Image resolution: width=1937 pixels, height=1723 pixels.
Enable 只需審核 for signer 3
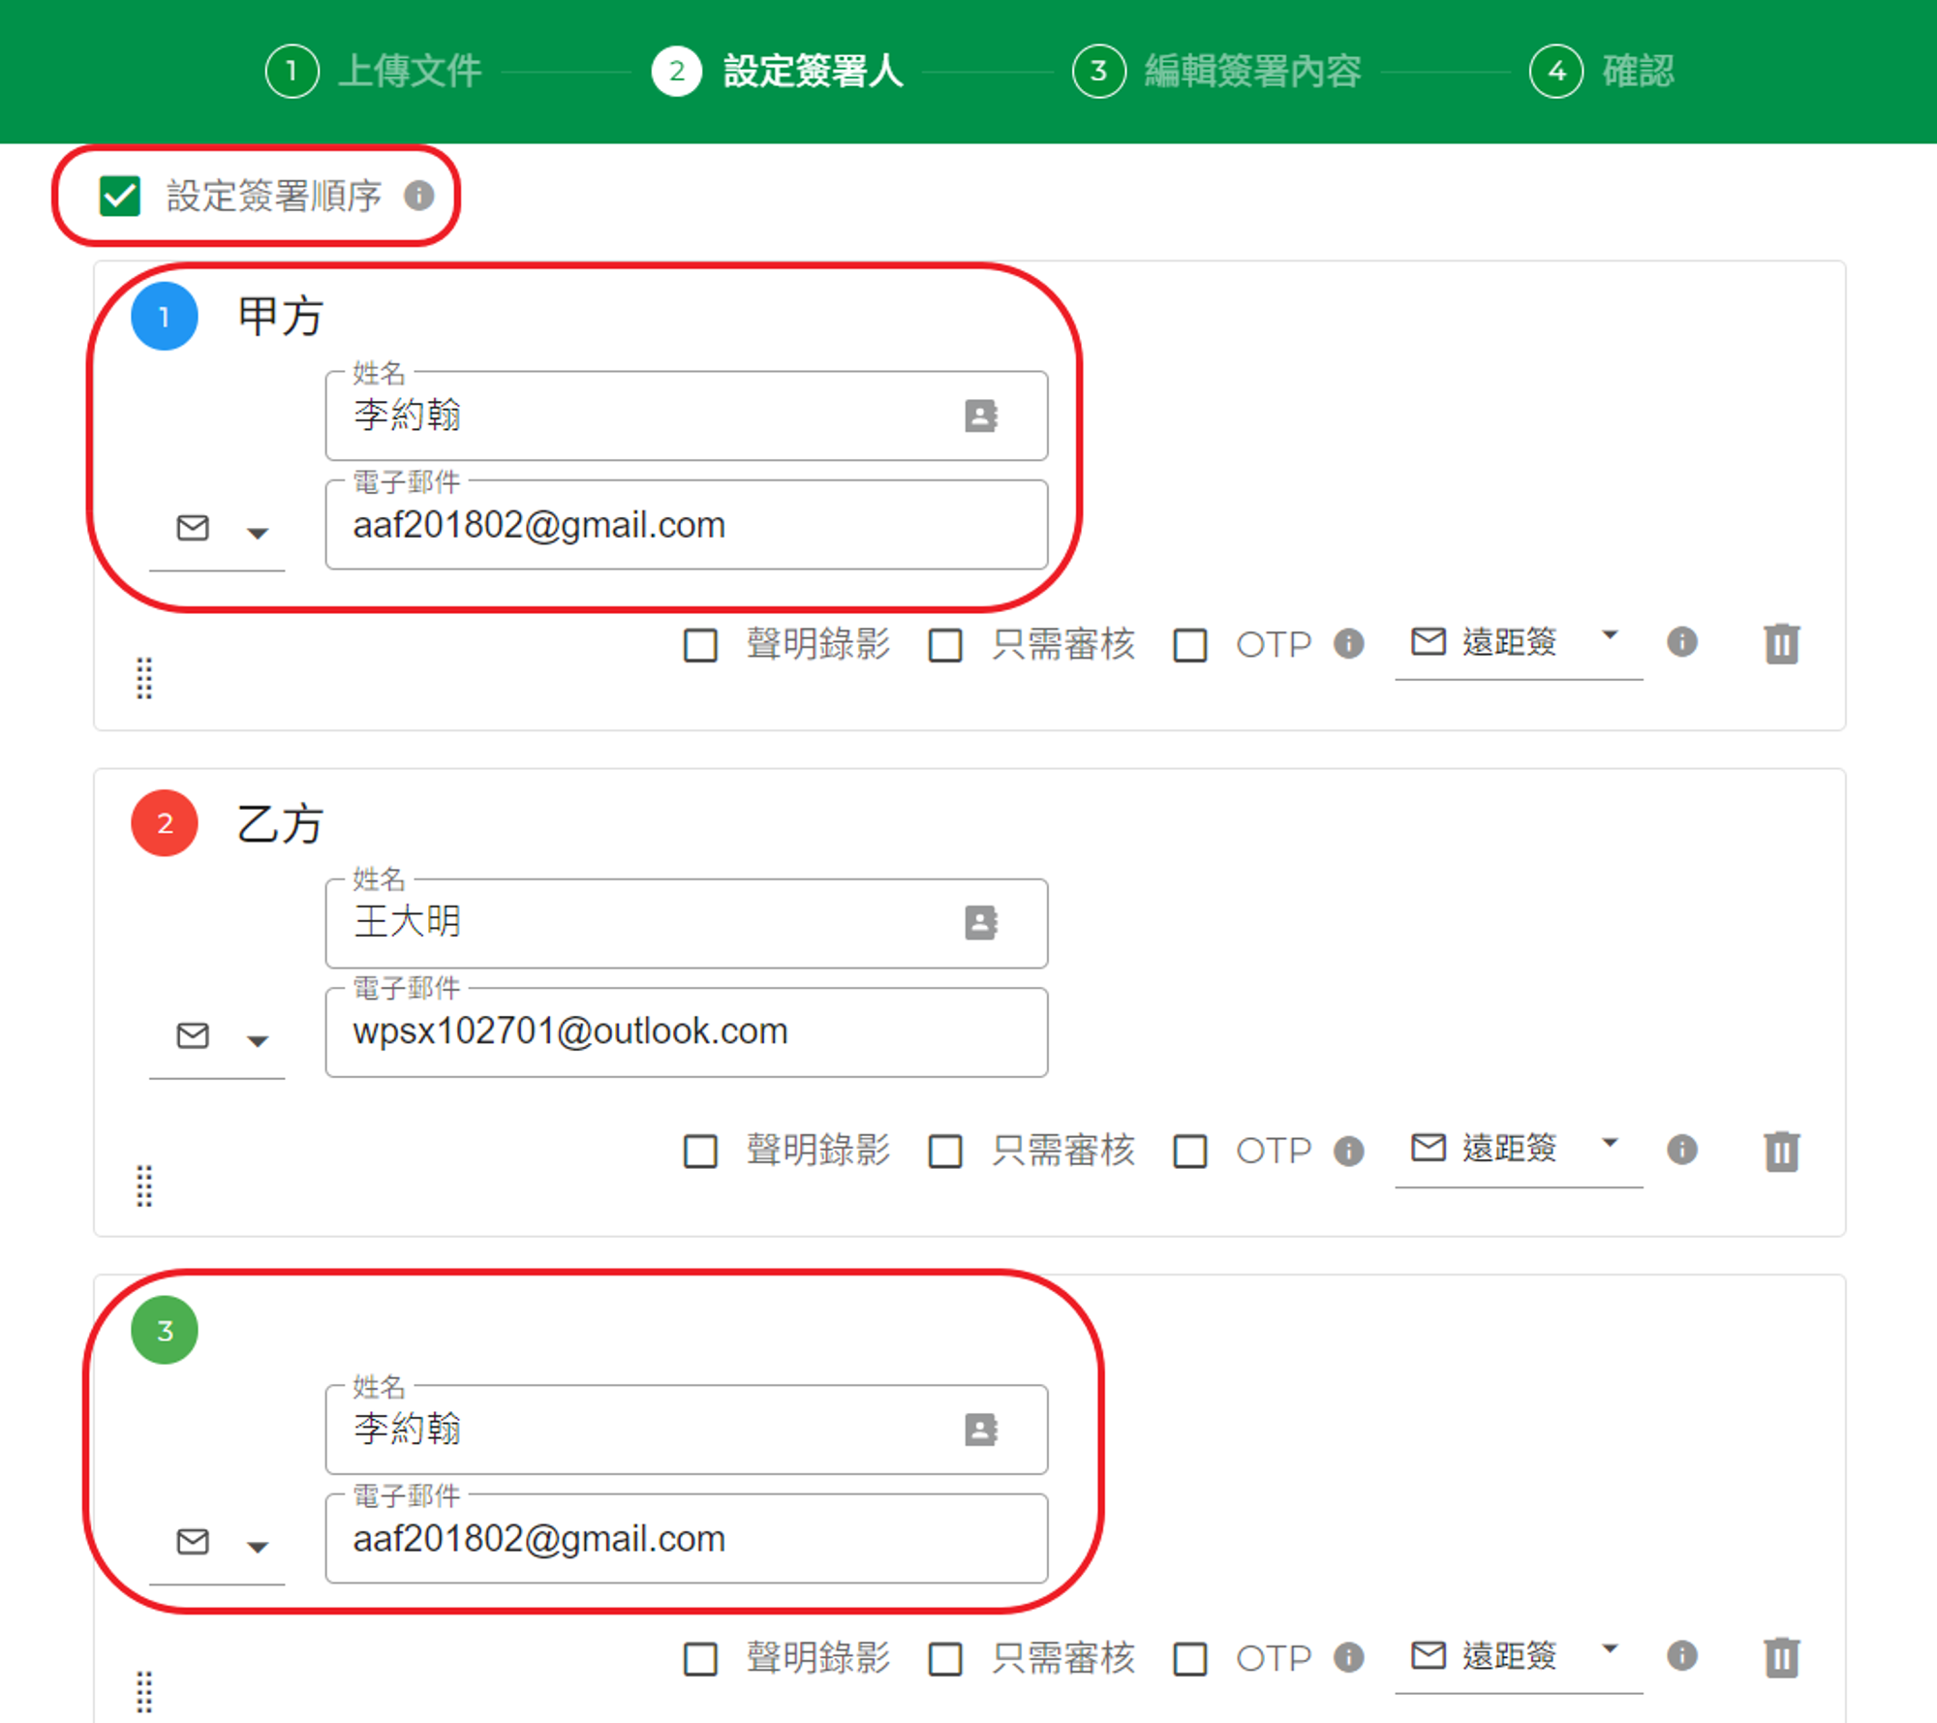pyautogui.click(x=945, y=1658)
